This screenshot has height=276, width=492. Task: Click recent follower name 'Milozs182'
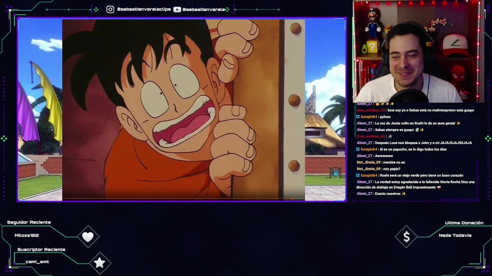click(27, 235)
